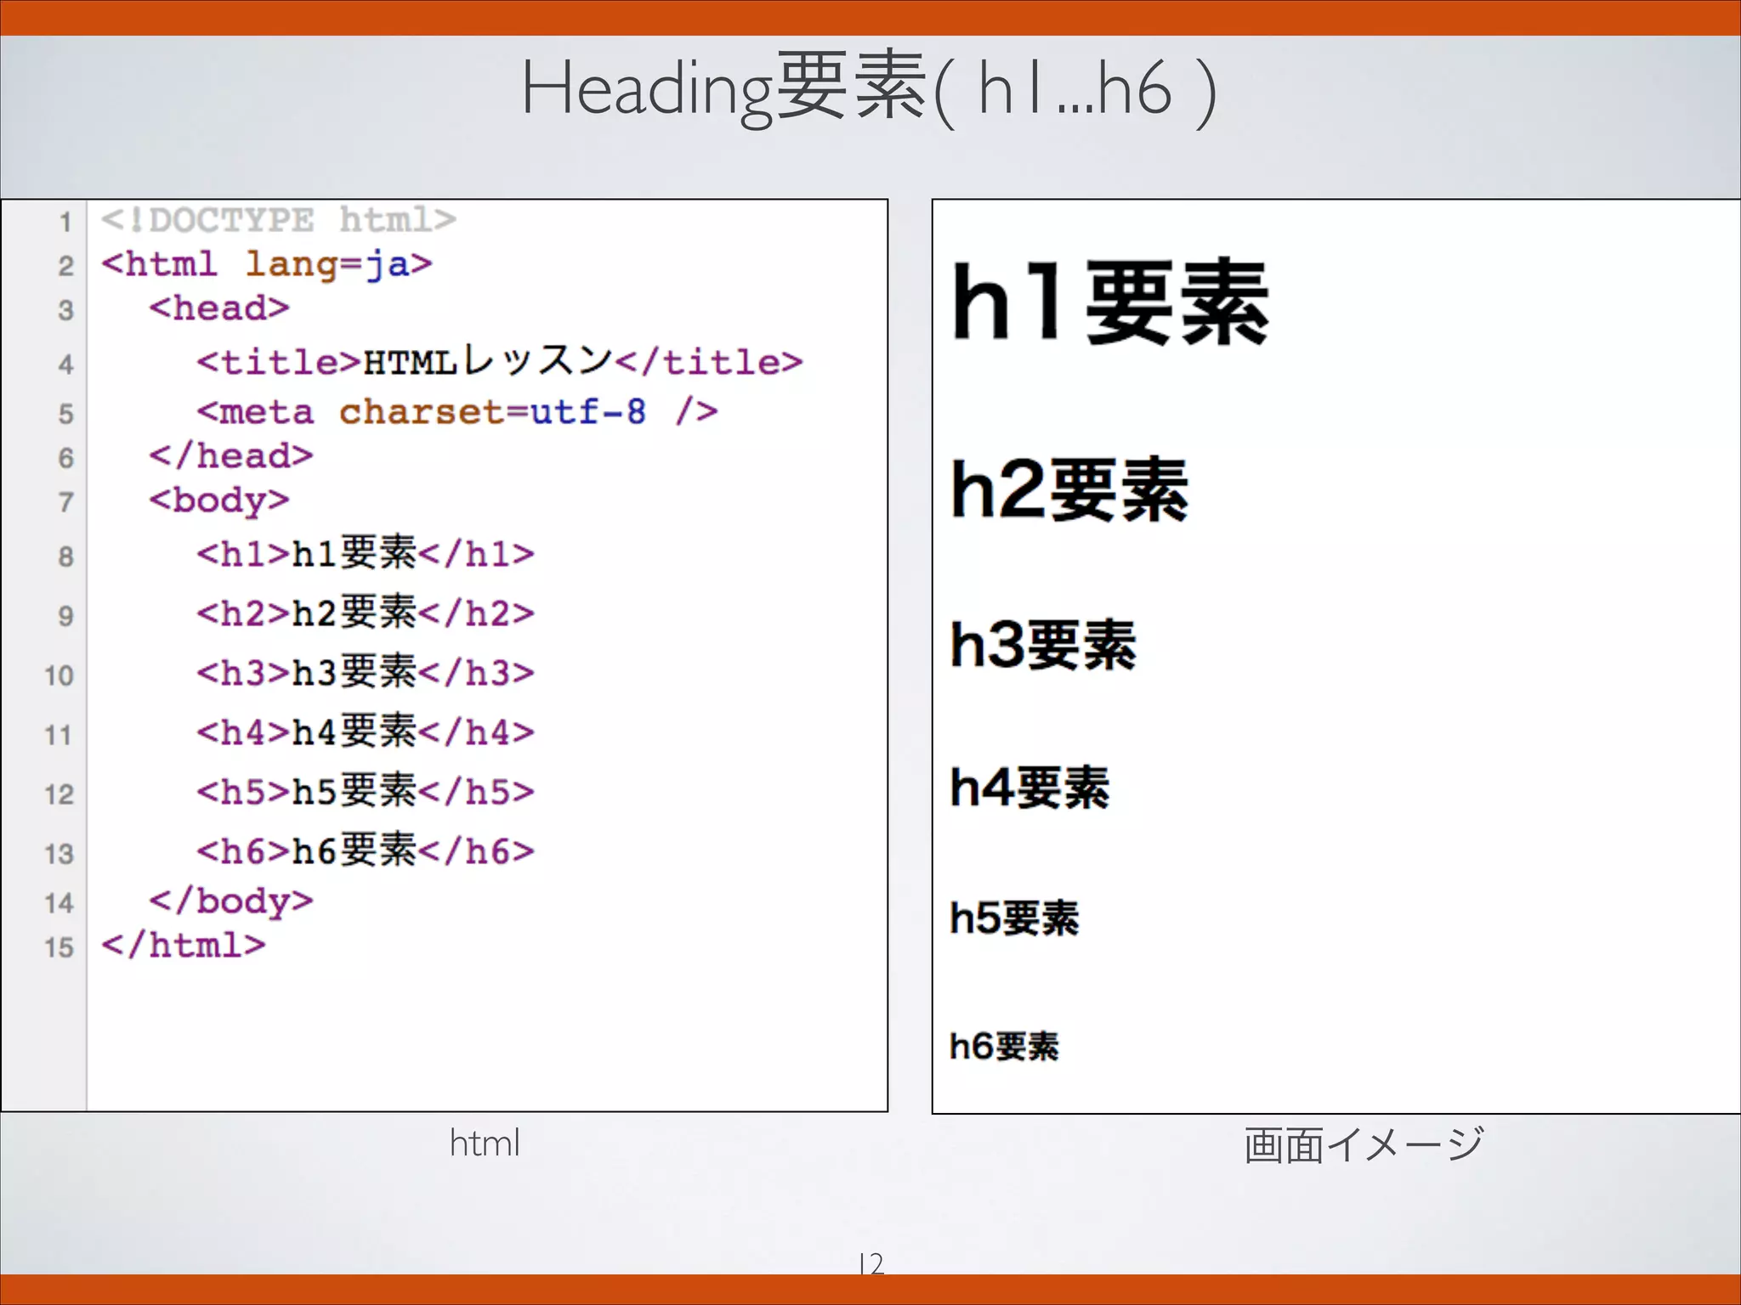Click the "<h5>h5要素</h5>" code line
Image resolution: width=1741 pixels, height=1305 pixels.
coord(366,792)
